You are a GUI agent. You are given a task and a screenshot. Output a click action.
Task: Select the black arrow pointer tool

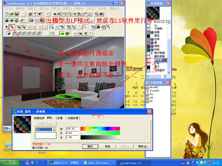[7, 27]
